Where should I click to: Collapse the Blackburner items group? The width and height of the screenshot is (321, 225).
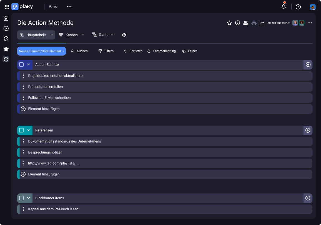pos(28,198)
